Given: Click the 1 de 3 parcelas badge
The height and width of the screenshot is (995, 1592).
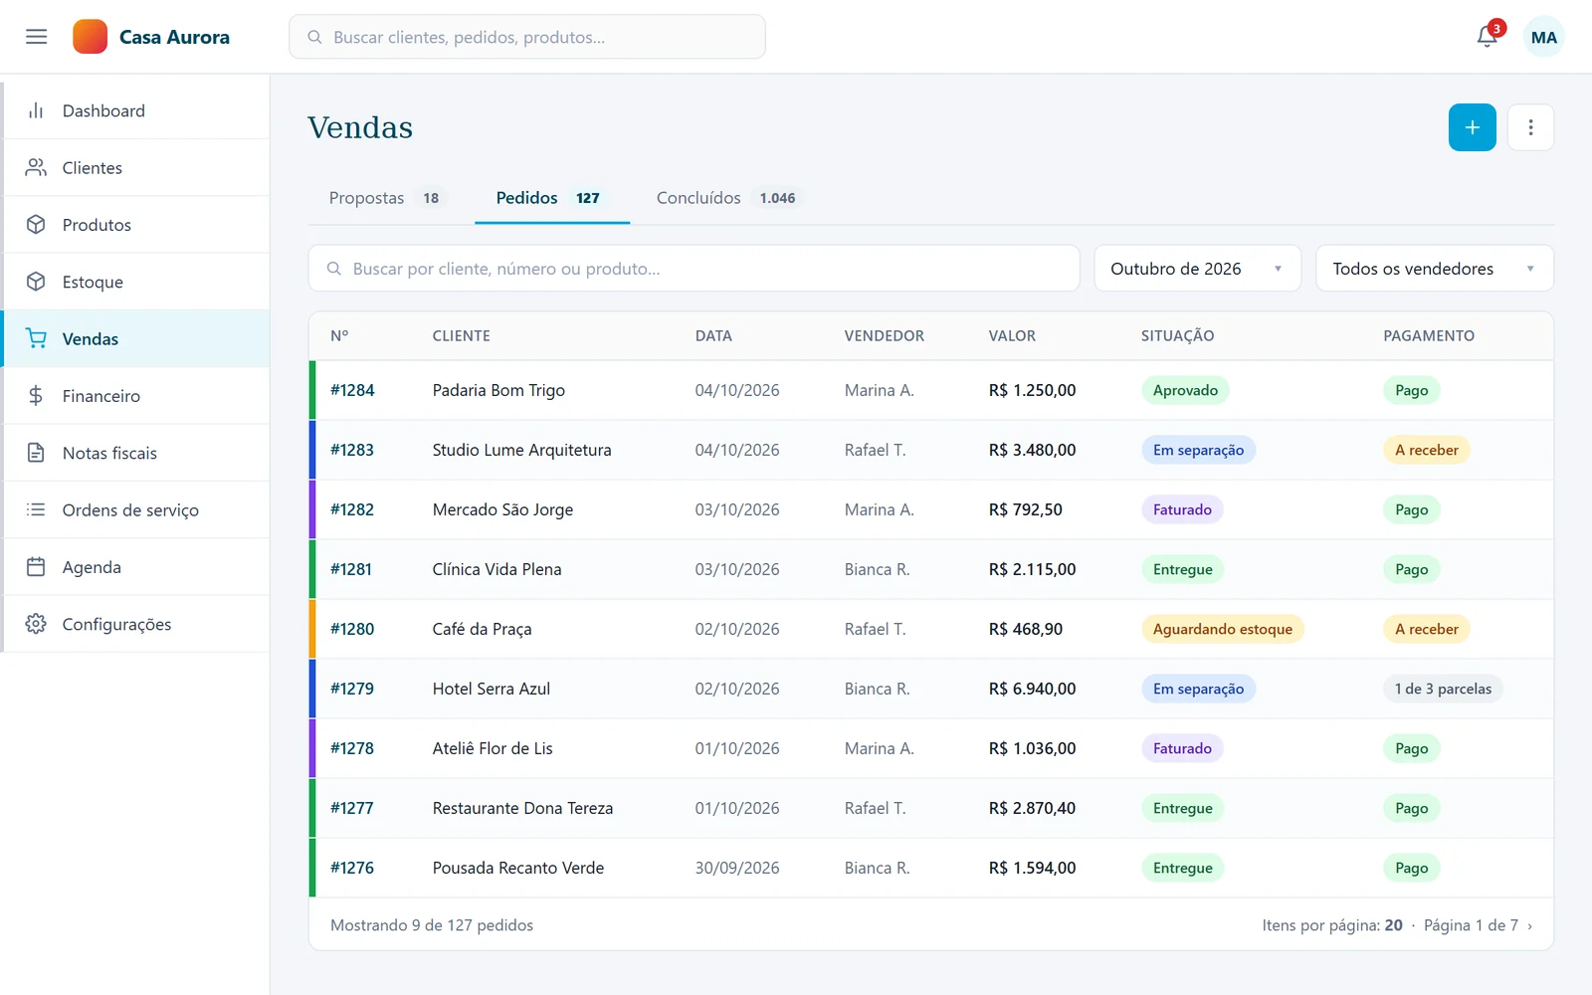Looking at the screenshot, I should 1443,689.
